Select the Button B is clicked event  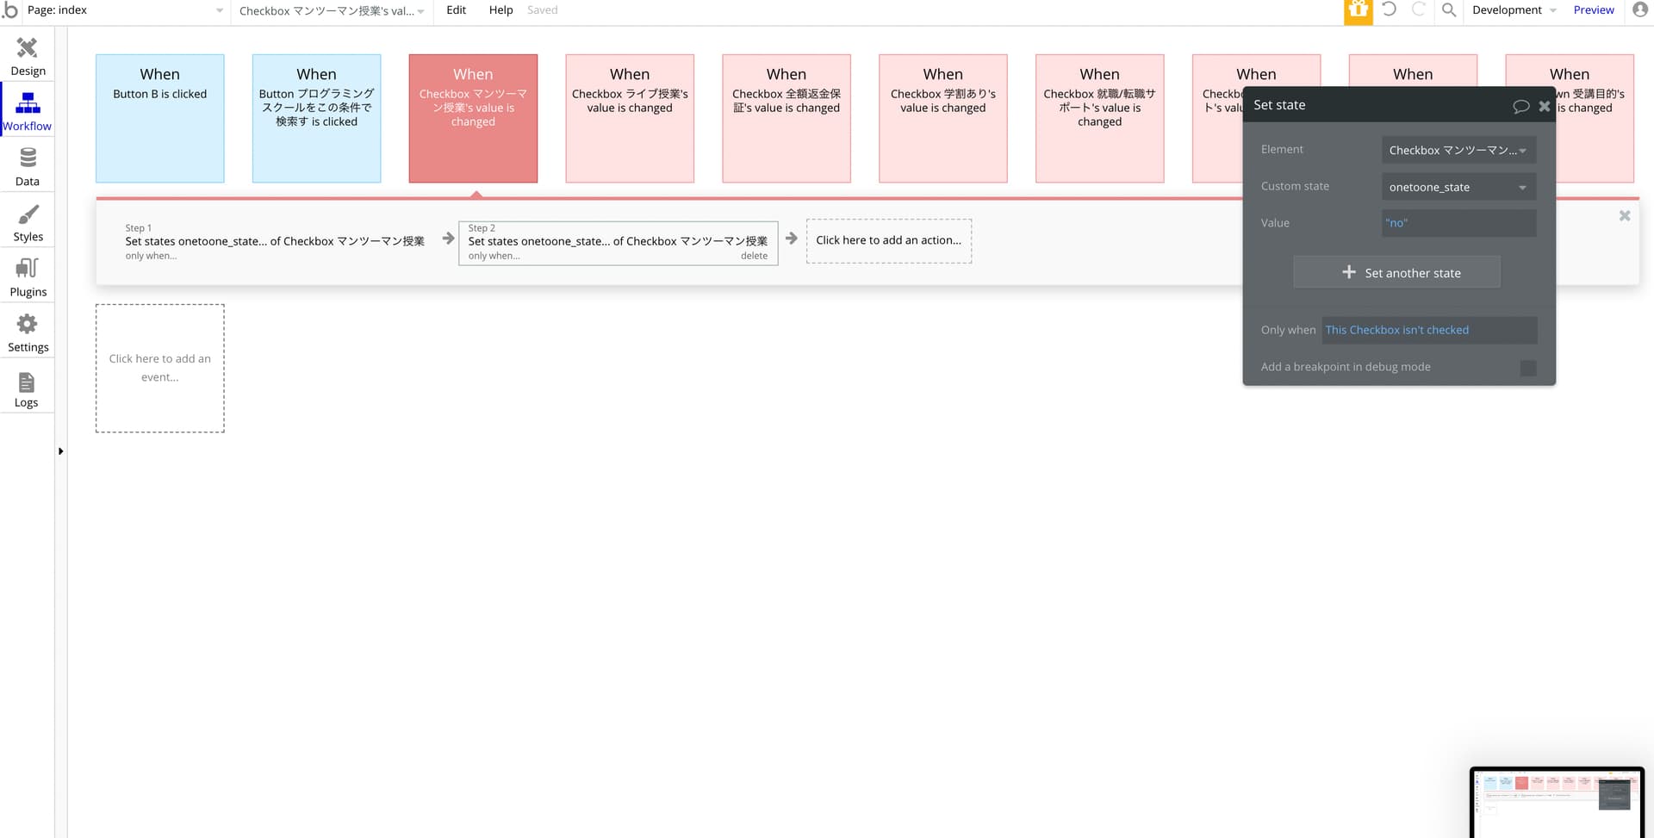[x=160, y=119]
